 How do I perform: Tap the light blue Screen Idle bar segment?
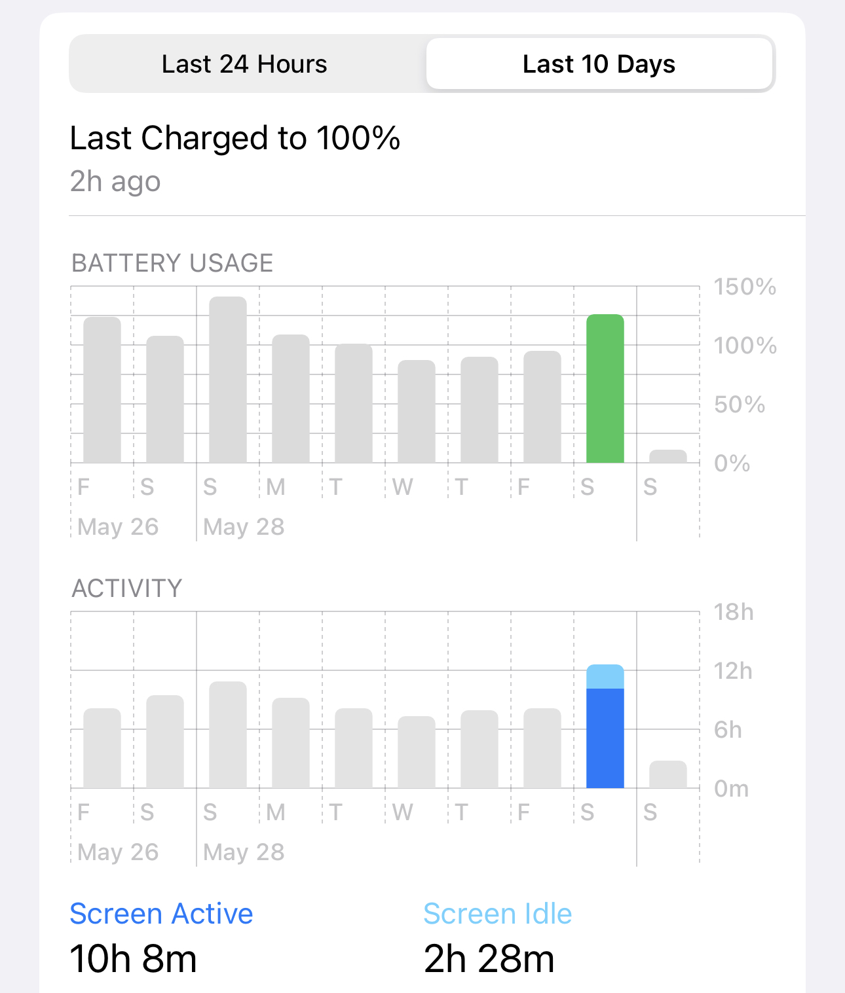pyautogui.click(x=605, y=677)
